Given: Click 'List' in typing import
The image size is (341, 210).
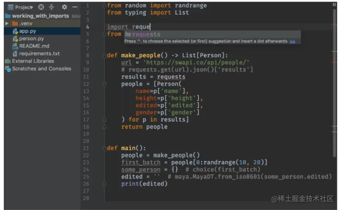Looking at the screenshot, I should (182, 13).
